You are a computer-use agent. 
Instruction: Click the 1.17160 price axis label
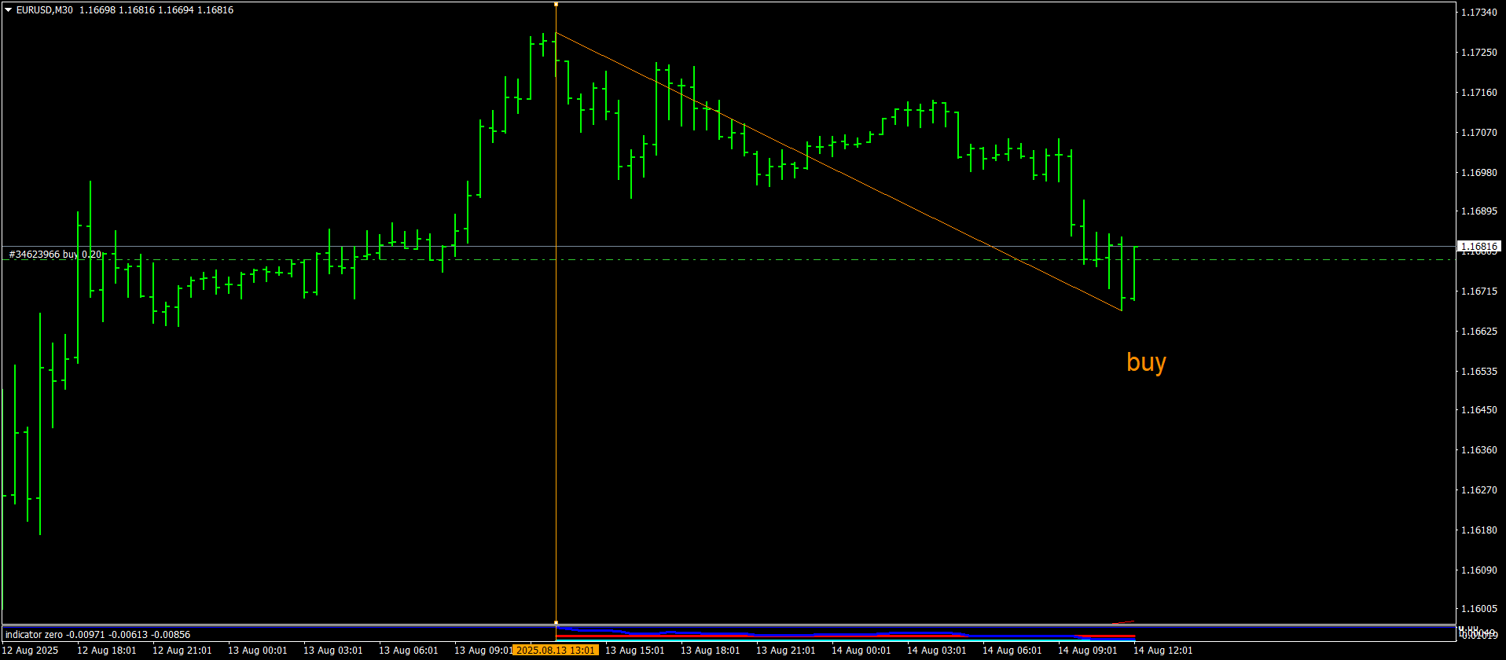(1478, 93)
